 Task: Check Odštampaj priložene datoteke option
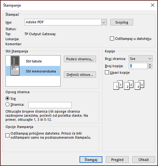tap(7, 135)
